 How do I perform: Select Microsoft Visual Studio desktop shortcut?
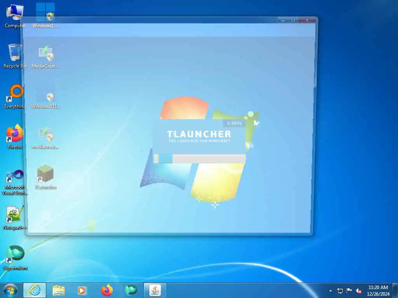[x=15, y=182]
